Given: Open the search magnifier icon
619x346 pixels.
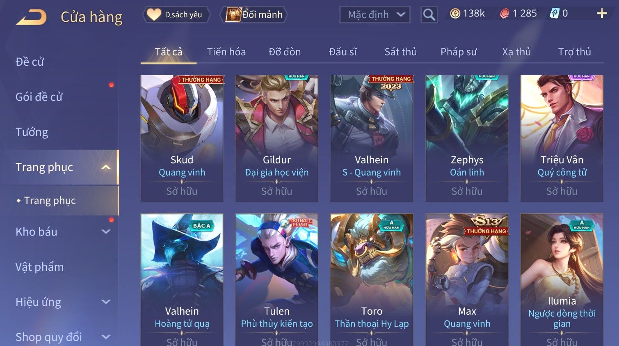Looking at the screenshot, I should (429, 15).
